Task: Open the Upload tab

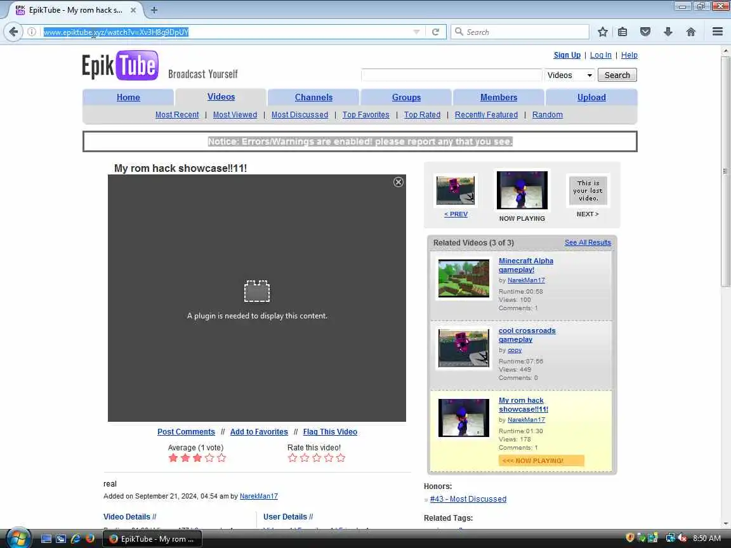Action: coord(591,98)
